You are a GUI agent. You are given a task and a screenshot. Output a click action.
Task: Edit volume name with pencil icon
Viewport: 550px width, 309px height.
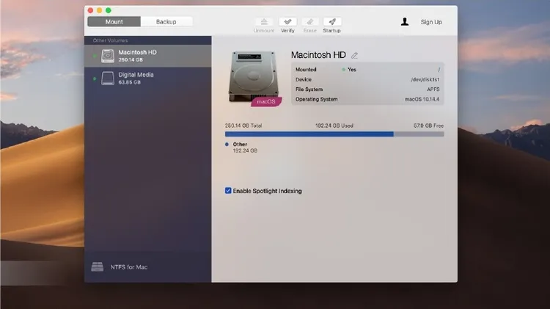pyautogui.click(x=355, y=56)
